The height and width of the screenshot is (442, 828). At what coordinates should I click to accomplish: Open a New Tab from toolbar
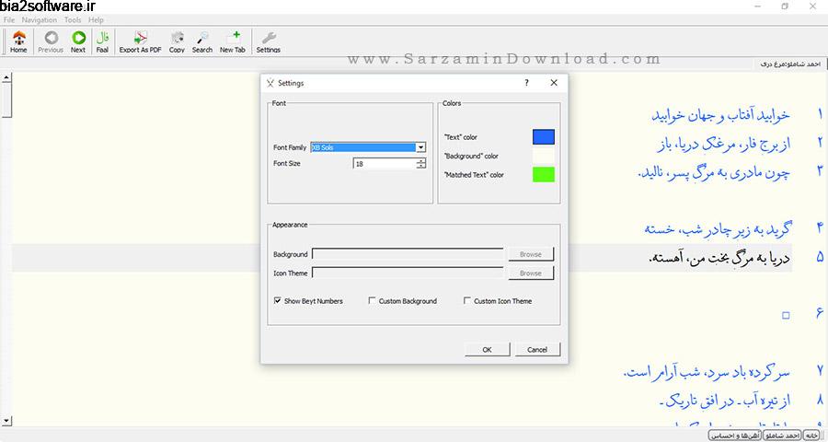[x=233, y=40]
